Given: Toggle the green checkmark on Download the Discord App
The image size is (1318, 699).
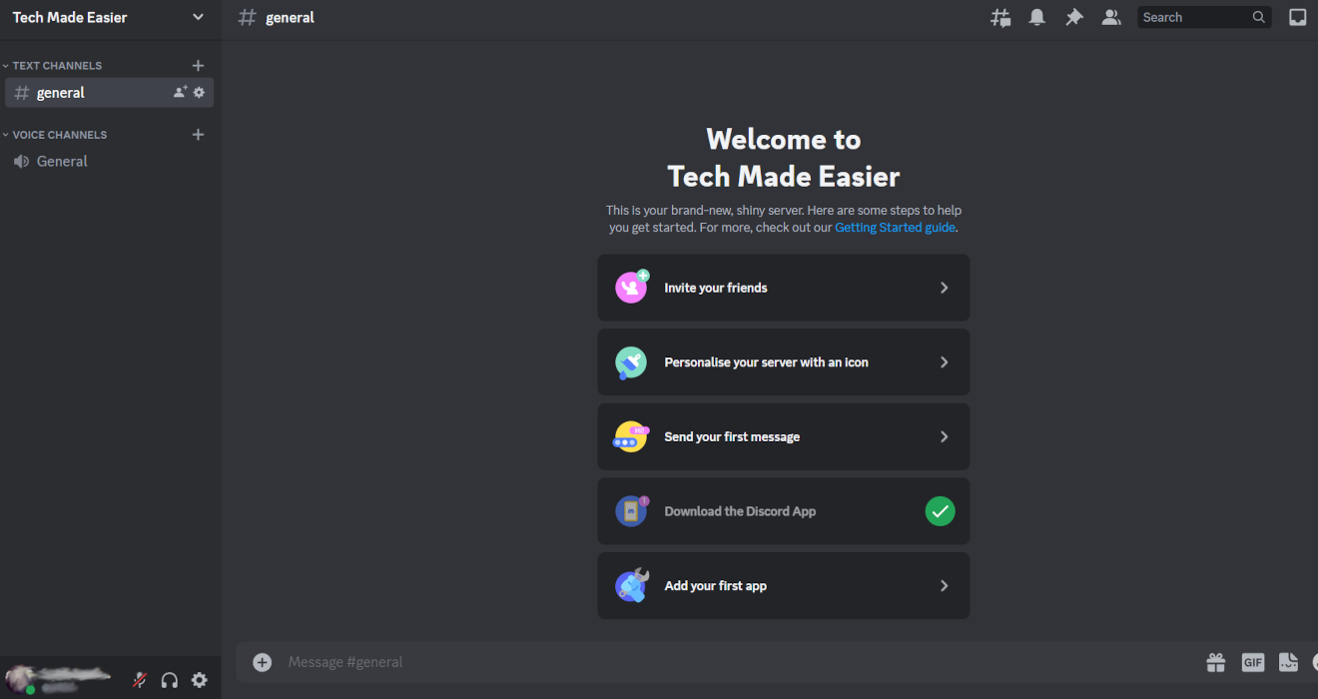Looking at the screenshot, I should [940, 510].
